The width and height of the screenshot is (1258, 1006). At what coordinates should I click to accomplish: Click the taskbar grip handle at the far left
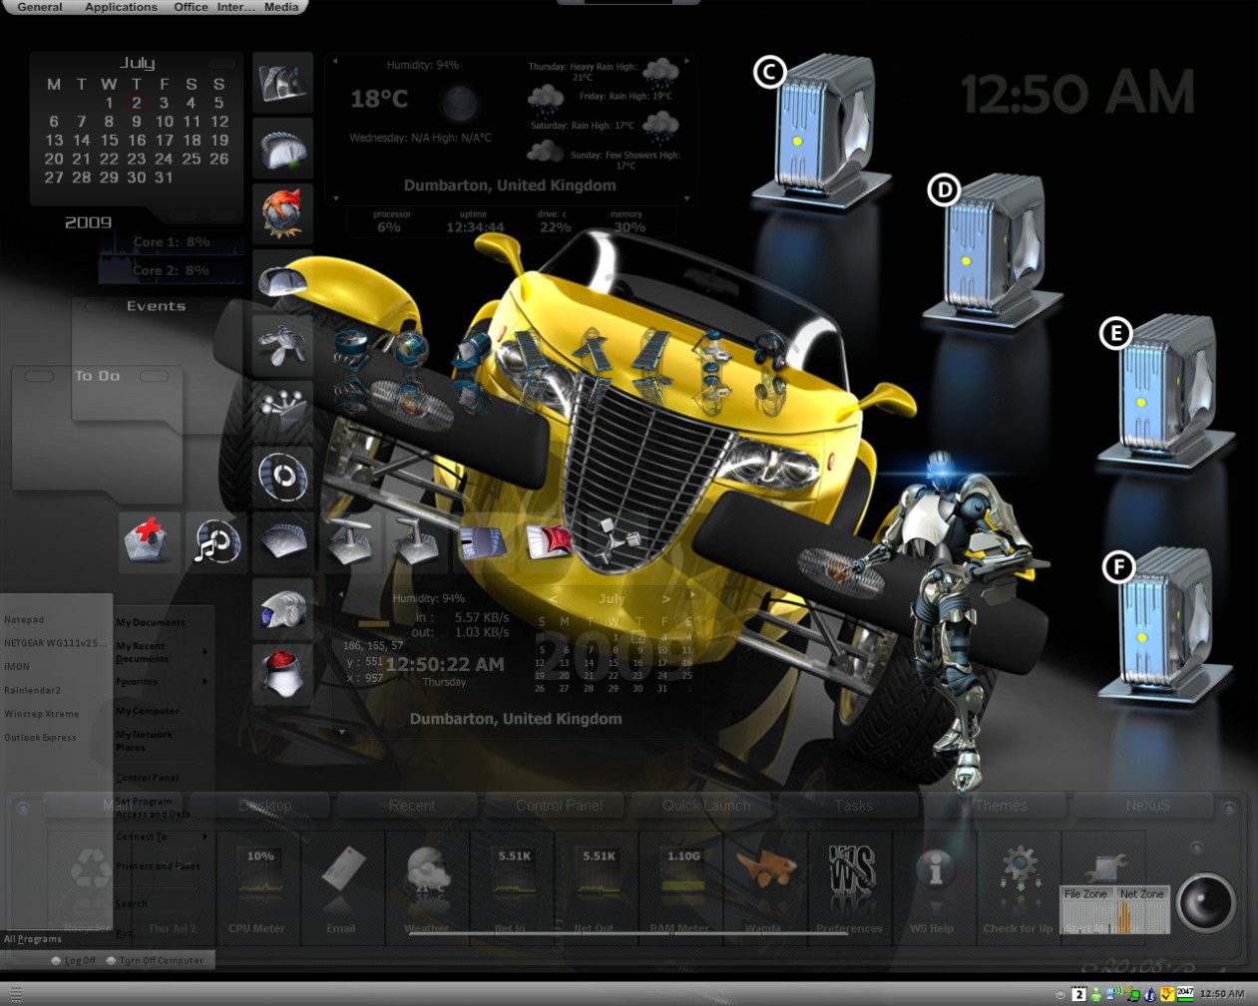16,994
